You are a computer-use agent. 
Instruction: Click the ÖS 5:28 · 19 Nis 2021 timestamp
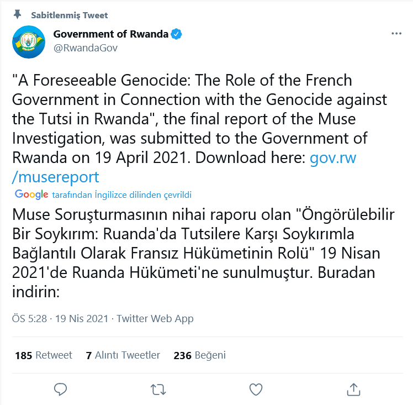pyautogui.click(x=60, y=319)
